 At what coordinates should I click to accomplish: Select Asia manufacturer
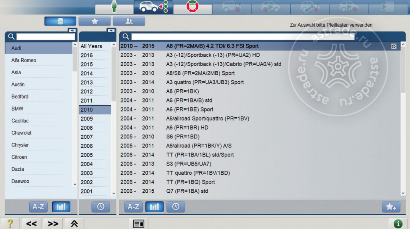click(38, 73)
